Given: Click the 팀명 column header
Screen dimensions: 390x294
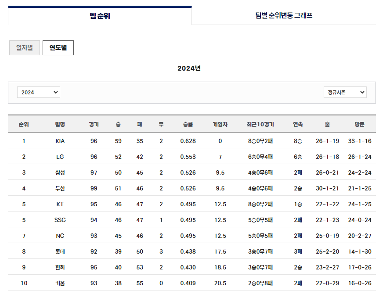Looking at the screenshot, I should pos(60,124).
